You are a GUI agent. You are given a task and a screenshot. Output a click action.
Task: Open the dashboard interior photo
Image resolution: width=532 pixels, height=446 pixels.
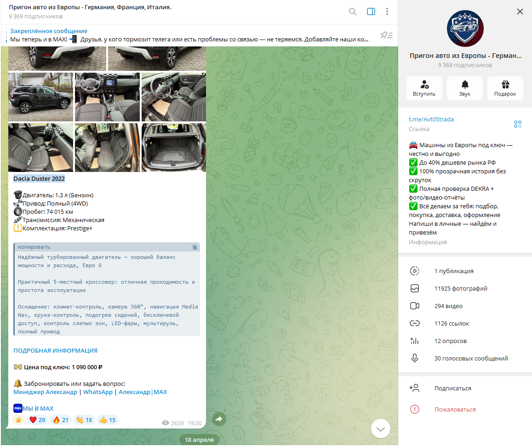click(107, 97)
